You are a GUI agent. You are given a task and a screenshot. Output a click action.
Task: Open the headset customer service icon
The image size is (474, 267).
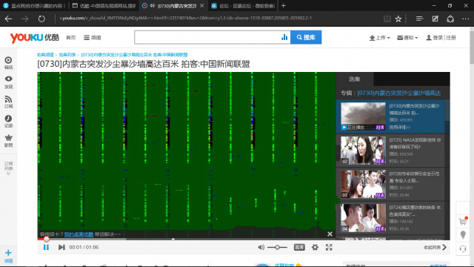[463, 249]
